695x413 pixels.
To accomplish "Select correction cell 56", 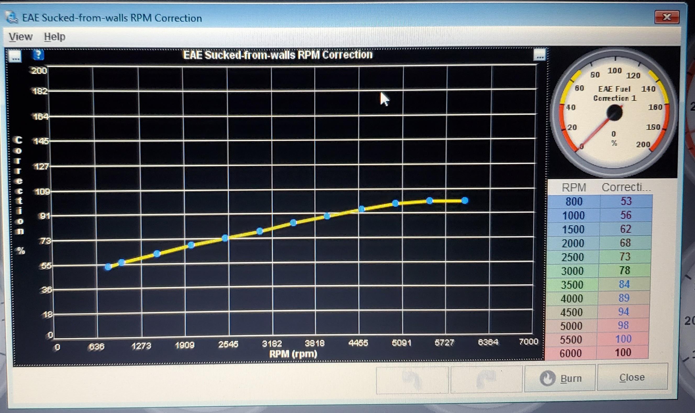I will tap(626, 215).
